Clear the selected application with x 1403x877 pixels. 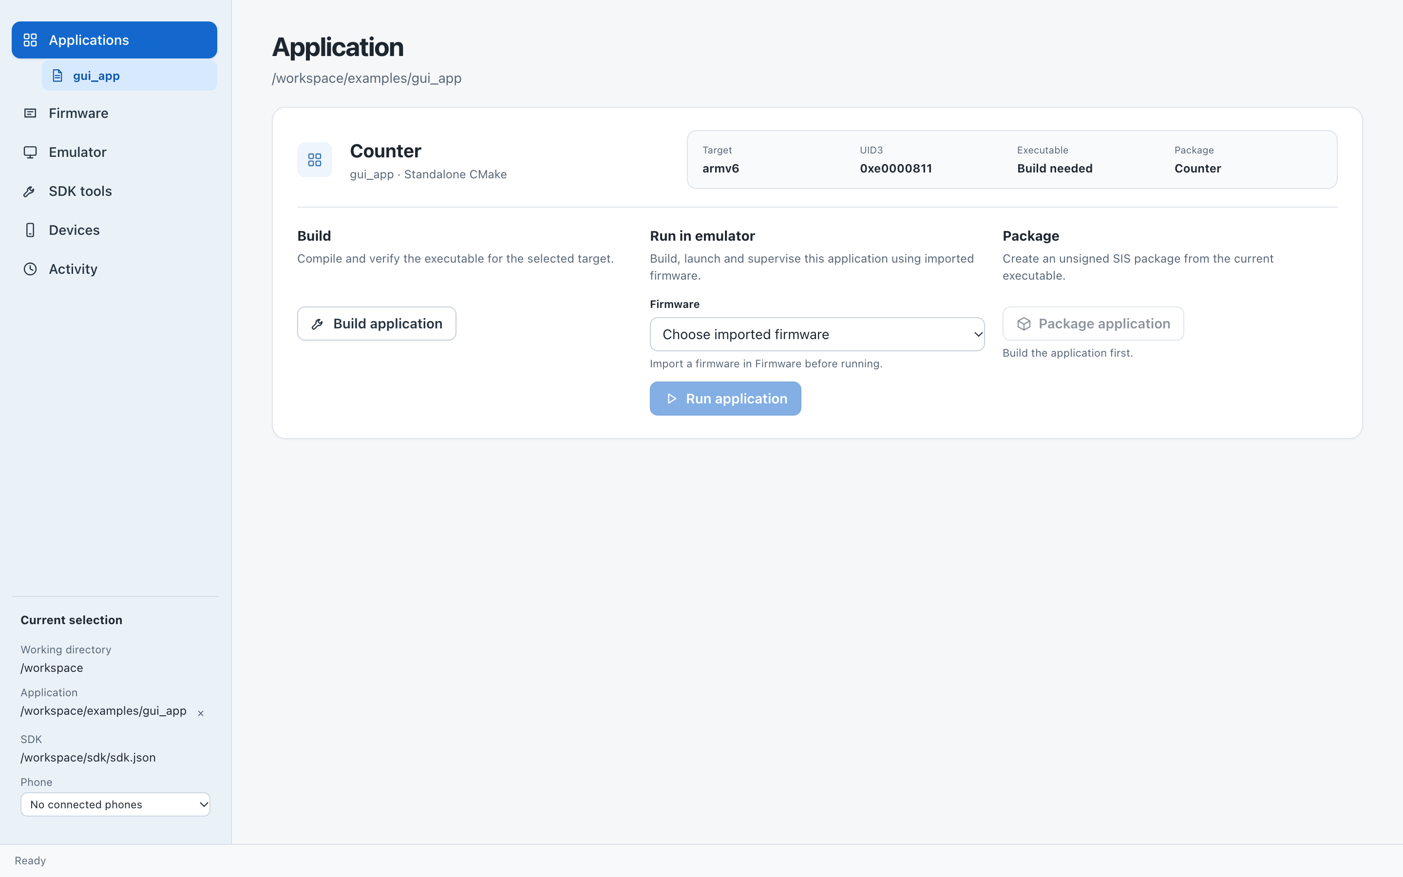(201, 713)
